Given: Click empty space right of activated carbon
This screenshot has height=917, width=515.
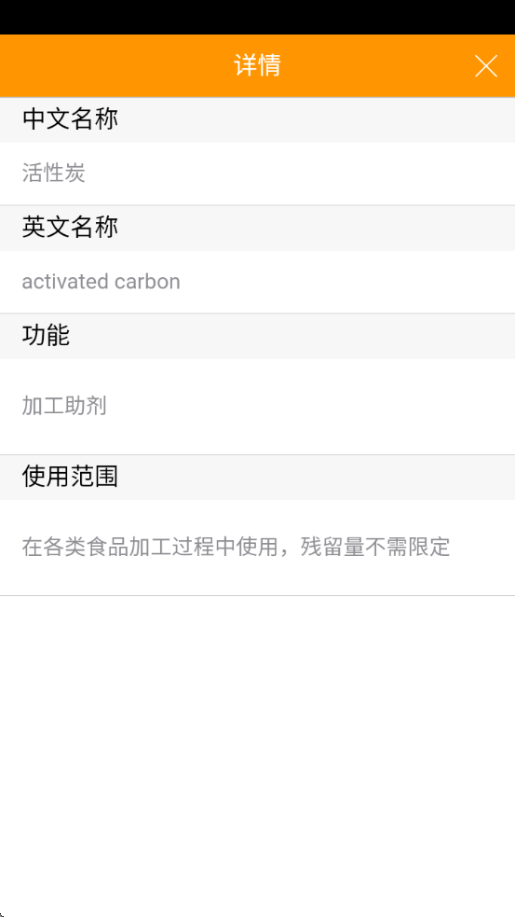Looking at the screenshot, I should (347, 282).
